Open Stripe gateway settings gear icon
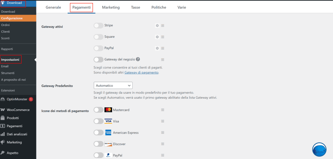This screenshot has width=333, height=159. click(x=157, y=26)
